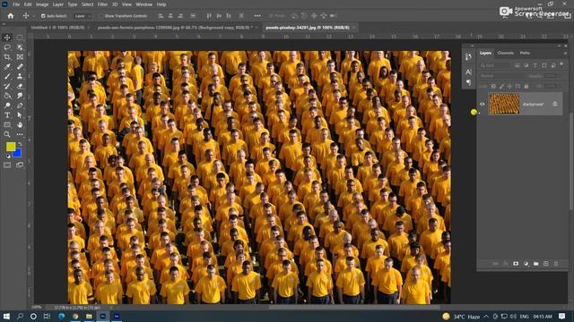
Task: Select the Pen tool
Action: click(20, 106)
